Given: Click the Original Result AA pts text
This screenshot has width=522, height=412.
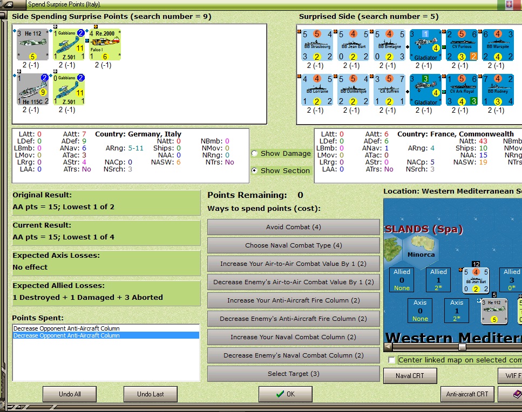Looking at the screenshot, I should pos(63,207).
